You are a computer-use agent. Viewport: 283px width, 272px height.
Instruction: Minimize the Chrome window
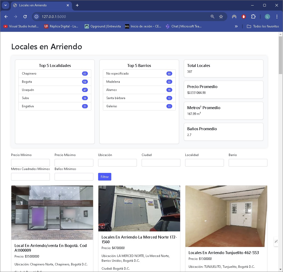coord(252,5)
